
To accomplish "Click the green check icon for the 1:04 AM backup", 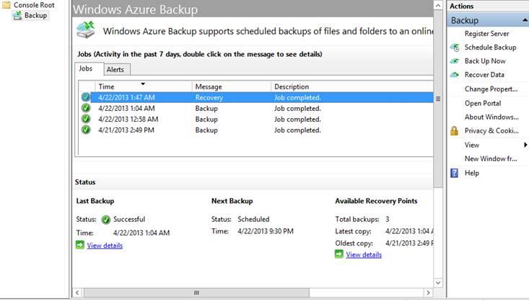I will point(86,108).
